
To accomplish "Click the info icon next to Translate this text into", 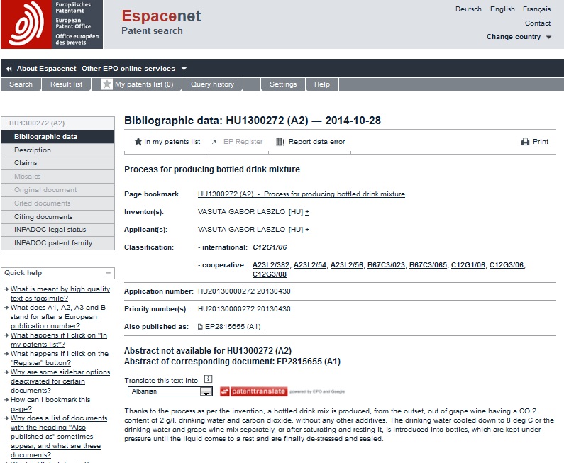I will [x=209, y=379].
